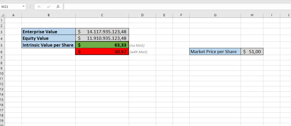Select row 4 header
The image size is (291, 126).
tap(2, 38)
